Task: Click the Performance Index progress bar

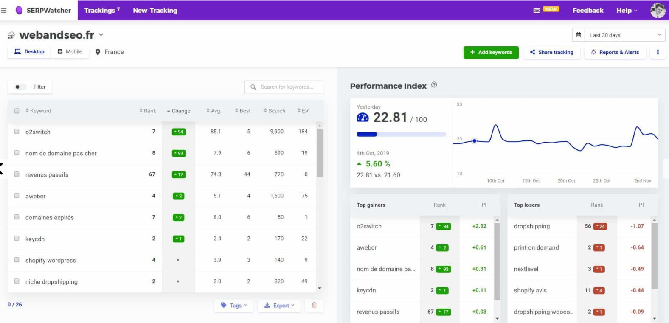Action: (x=401, y=134)
